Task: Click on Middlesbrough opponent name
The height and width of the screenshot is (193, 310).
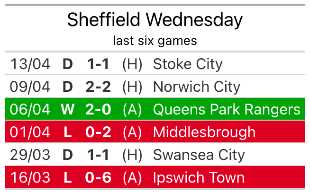Action: pos(204,132)
